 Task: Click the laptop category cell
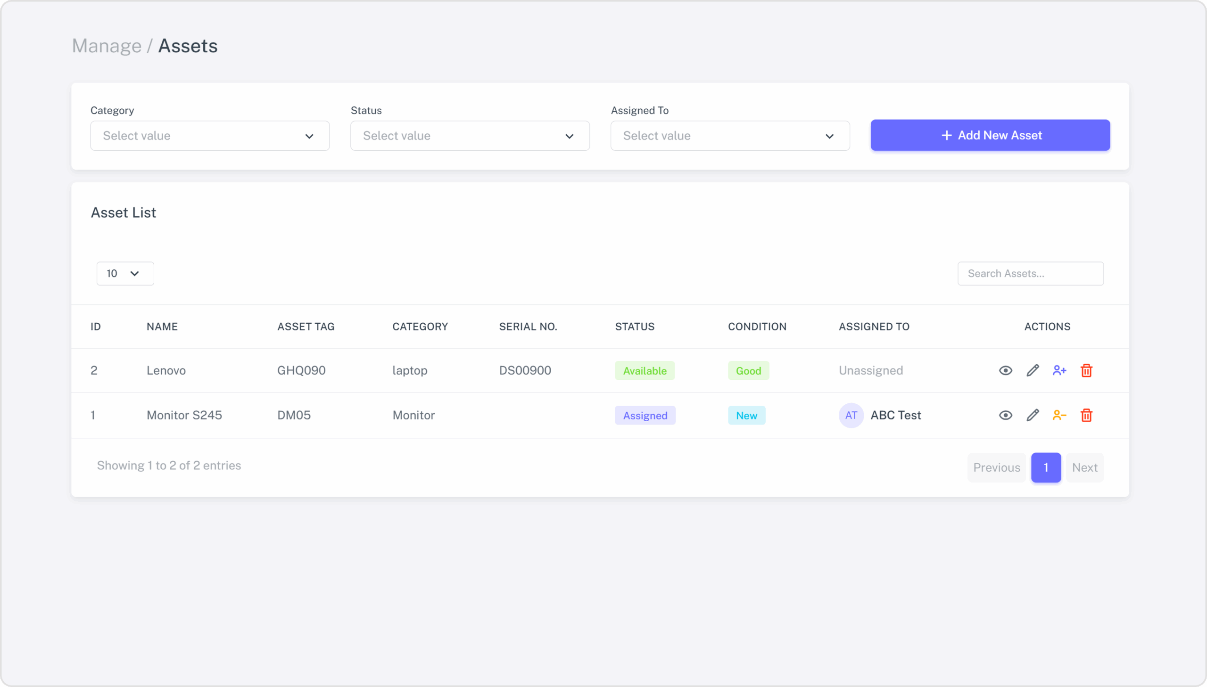click(x=410, y=371)
